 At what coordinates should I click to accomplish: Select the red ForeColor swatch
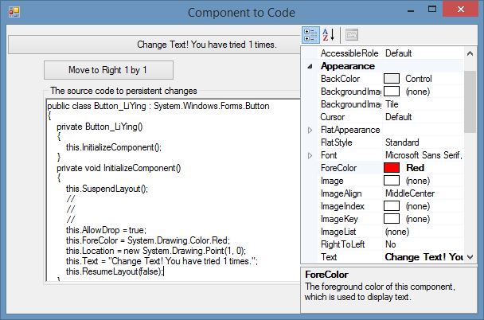click(x=392, y=168)
